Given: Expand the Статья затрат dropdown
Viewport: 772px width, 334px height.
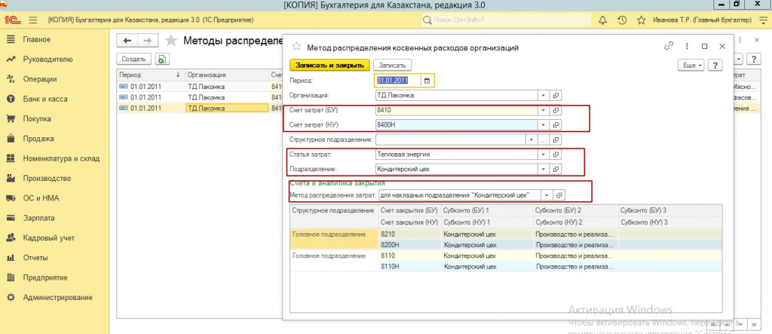Looking at the screenshot, I should [543, 155].
